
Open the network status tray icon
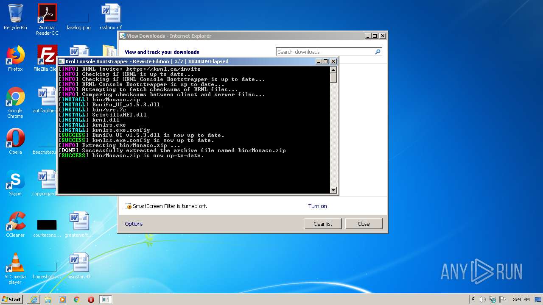pos(493,299)
